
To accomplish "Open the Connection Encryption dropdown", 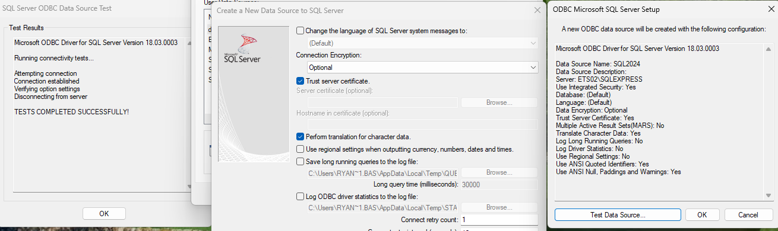I will [423, 68].
